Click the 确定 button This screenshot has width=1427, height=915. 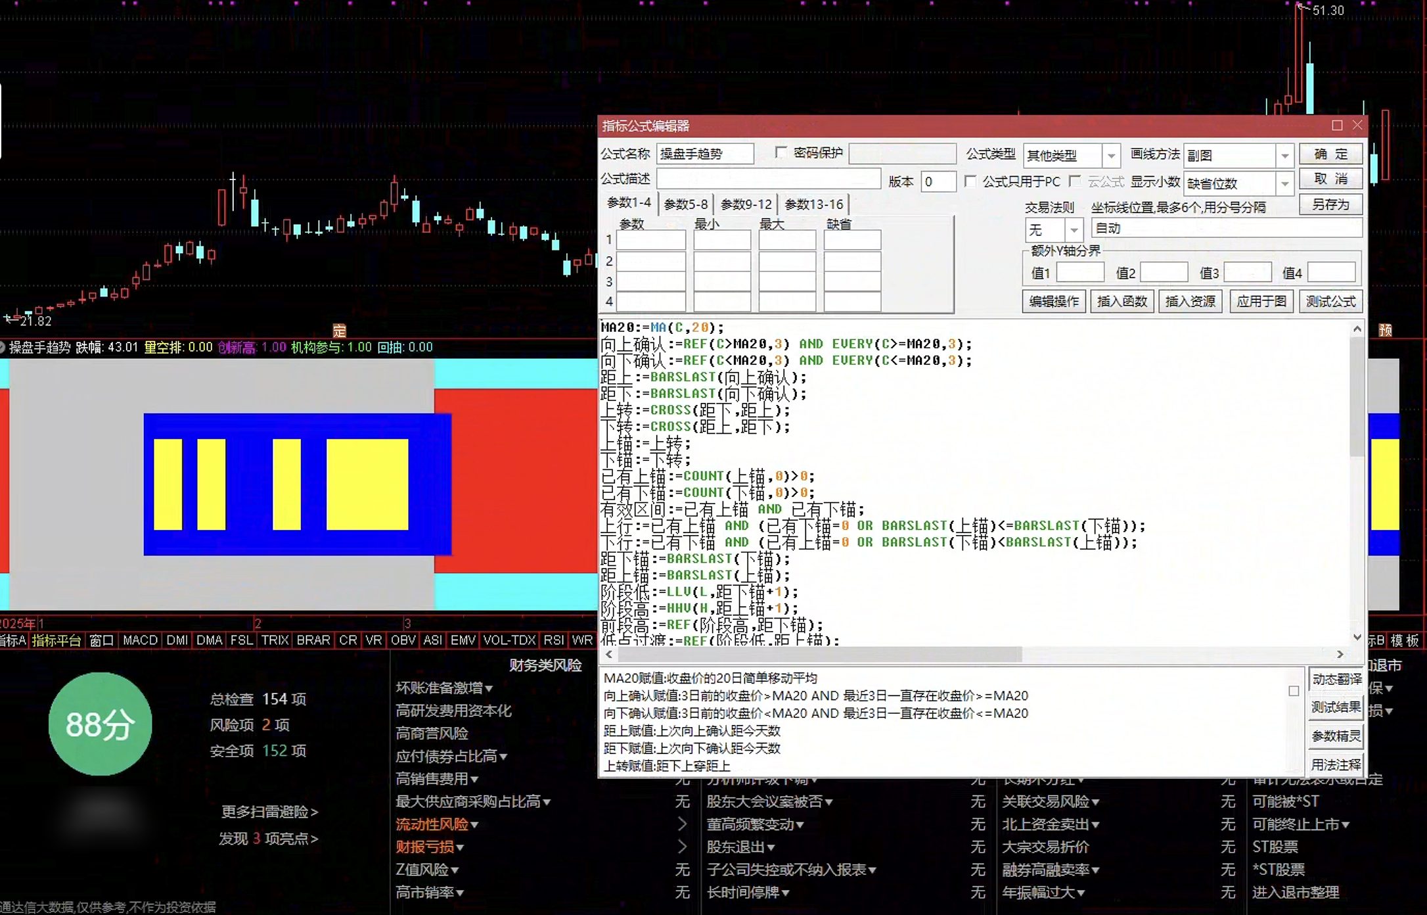click(1330, 154)
